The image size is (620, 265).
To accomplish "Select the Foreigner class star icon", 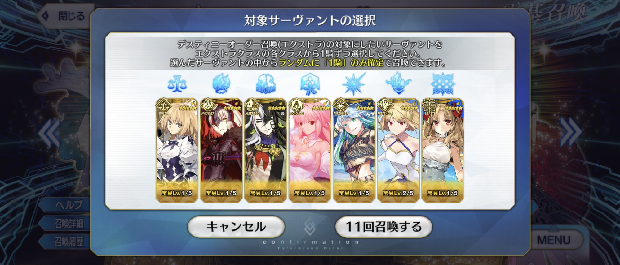I will point(354,84).
